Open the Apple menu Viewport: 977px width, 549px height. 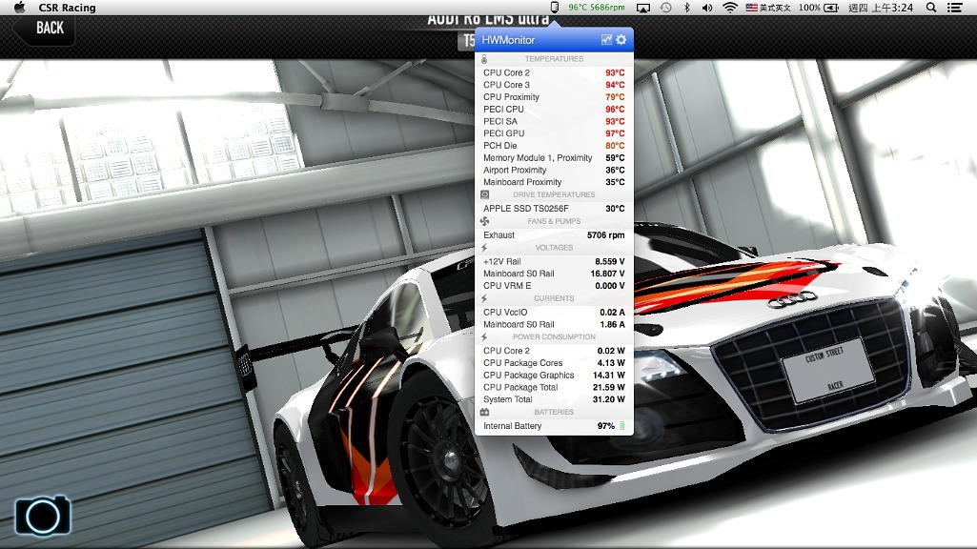(18, 8)
